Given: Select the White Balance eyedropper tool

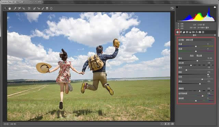Looking at the screenshot, I should [15, 9].
